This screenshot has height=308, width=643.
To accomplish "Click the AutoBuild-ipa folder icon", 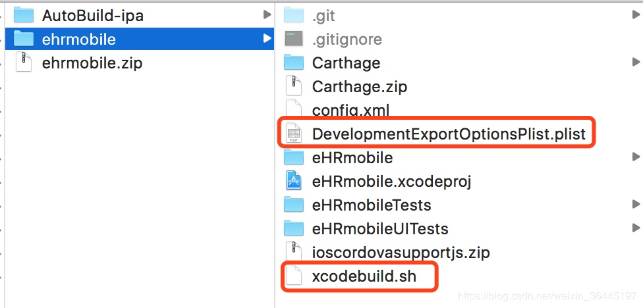I will [23, 15].
